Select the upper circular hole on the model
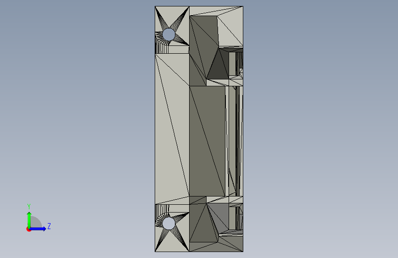Screen dimensions: 398x258 168,34
